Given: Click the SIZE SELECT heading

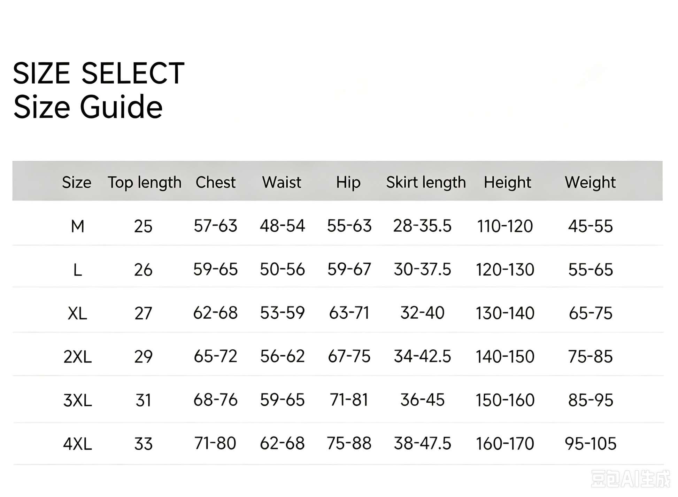Looking at the screenshot, I should pos(99,73).
